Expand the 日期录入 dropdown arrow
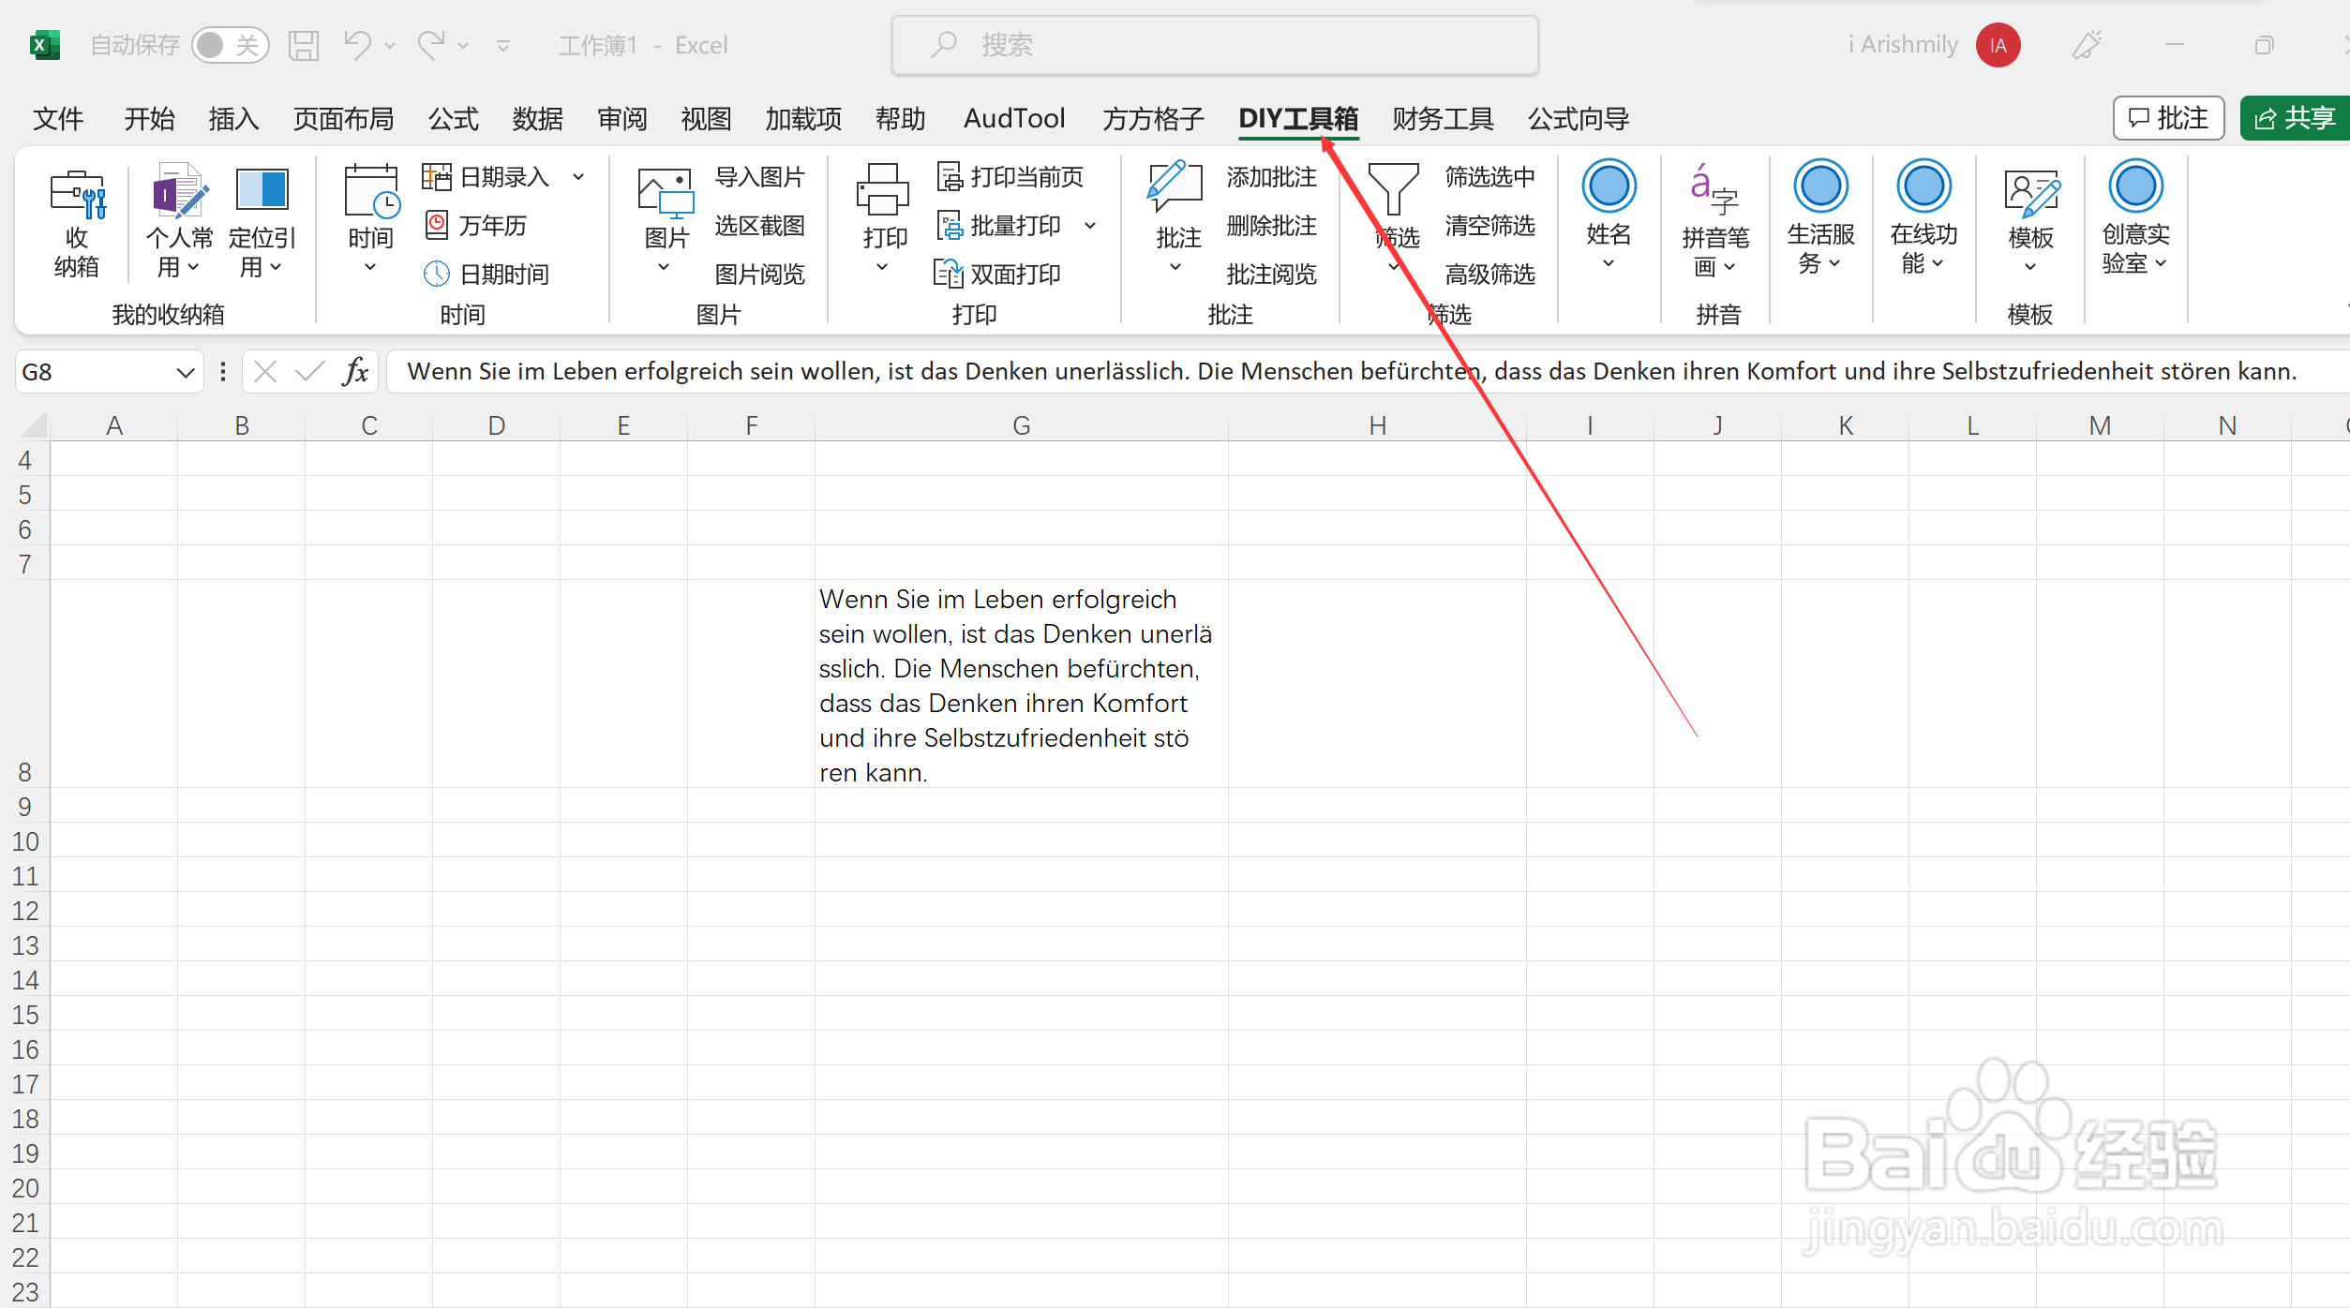 (578, 176)
